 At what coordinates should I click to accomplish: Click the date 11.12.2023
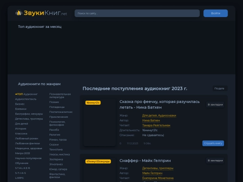click(x=132, y=143)
